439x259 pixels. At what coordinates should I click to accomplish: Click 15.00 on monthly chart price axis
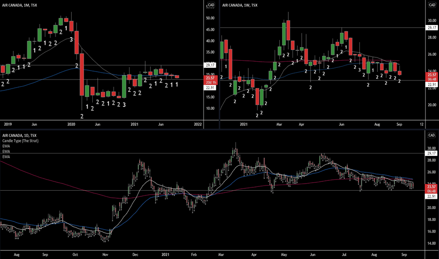click(x=210, y=97)
